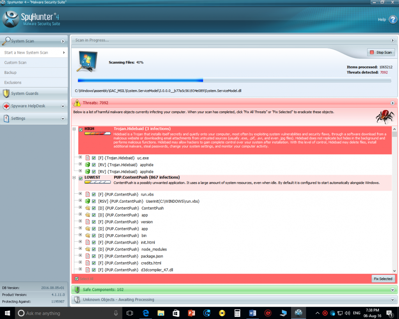Image resolution: width=399 pixels, height=319 pixels.
Task: Click the registry icon beside Userinit entry
Action: [x=88, y=201]
